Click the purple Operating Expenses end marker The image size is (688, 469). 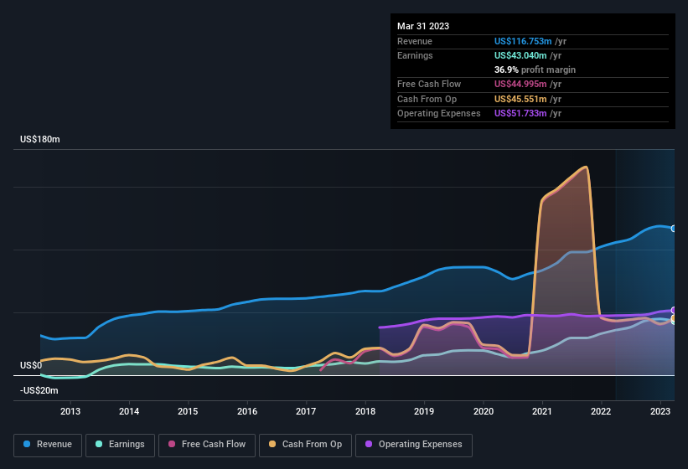coord(674,310)
